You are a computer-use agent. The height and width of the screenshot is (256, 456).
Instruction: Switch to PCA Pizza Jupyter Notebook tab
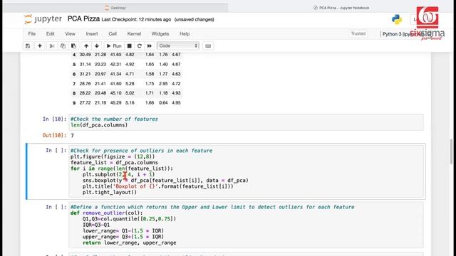point(341,8)
